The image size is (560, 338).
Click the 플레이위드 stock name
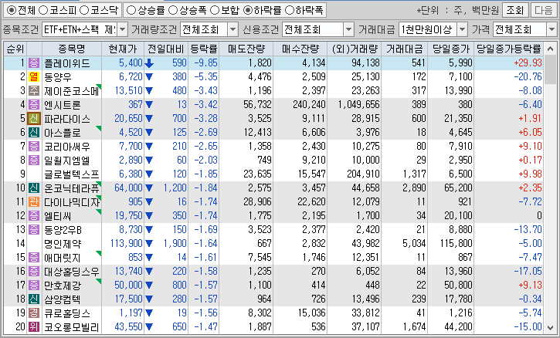point(67,63)
